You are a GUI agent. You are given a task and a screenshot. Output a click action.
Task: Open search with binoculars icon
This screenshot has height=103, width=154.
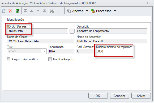click(52, 11)
